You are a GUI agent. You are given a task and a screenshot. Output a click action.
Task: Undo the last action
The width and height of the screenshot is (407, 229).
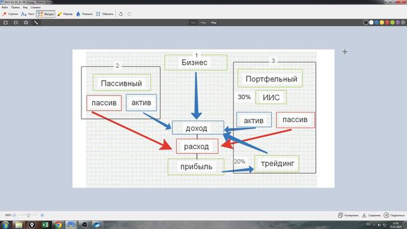tap(121, 14)
